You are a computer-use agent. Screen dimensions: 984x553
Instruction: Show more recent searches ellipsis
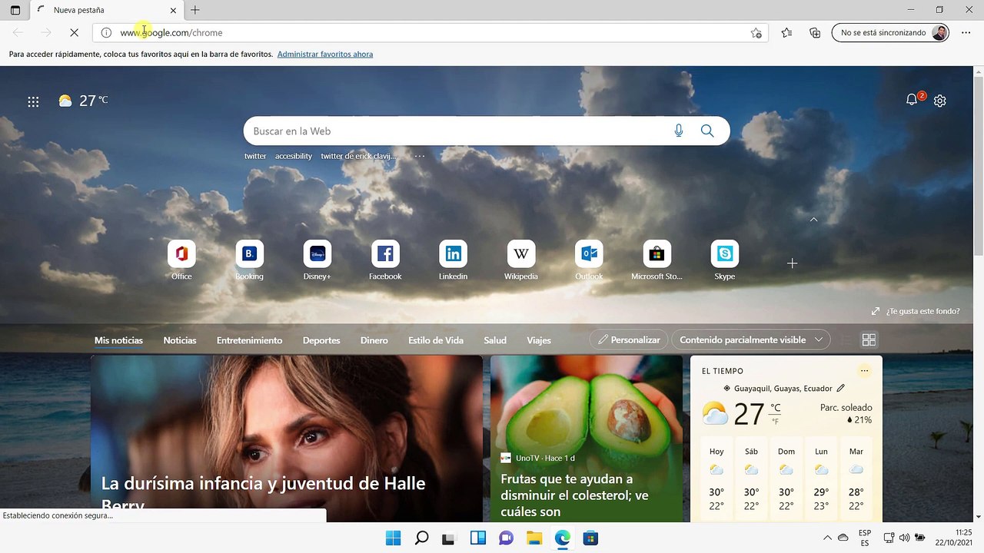pyautogui.click(x=420, y=156)
